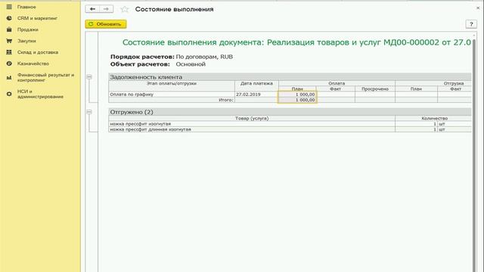Select the date cell 27.02.2019
This screenshot has height=272, width=484.
[x=256, y=94]
